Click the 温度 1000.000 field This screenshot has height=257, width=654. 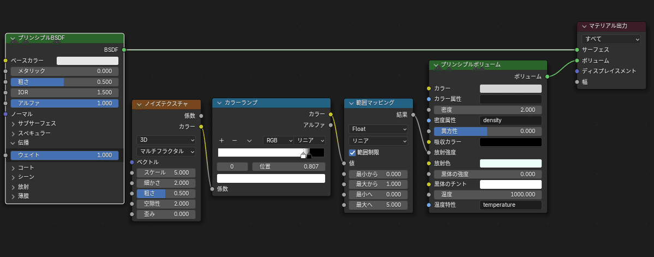488,195
